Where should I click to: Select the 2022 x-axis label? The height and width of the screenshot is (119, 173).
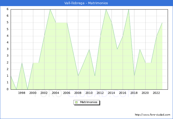tap(156, 93)
